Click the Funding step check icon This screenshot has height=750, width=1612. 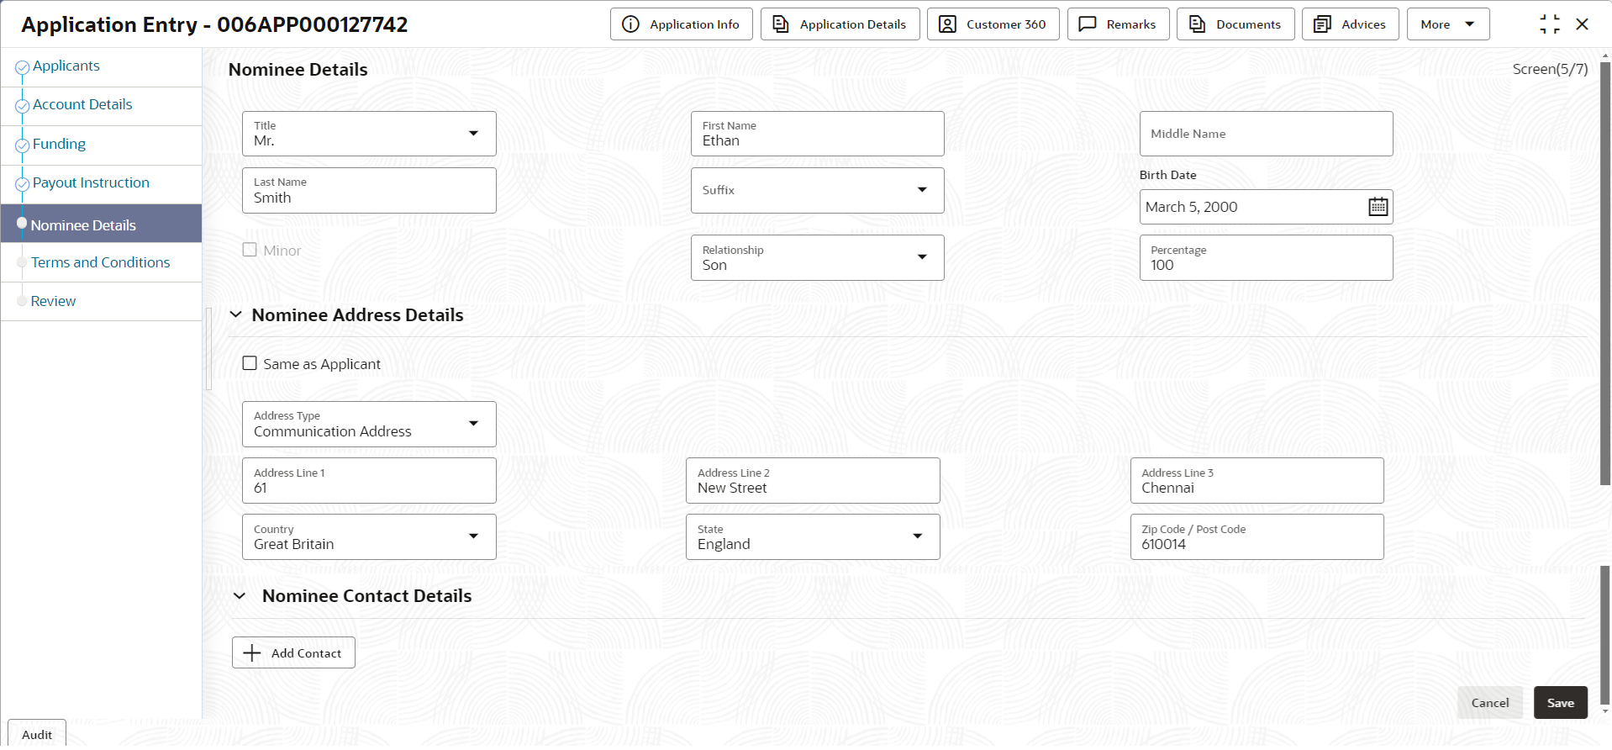point(23,145)
